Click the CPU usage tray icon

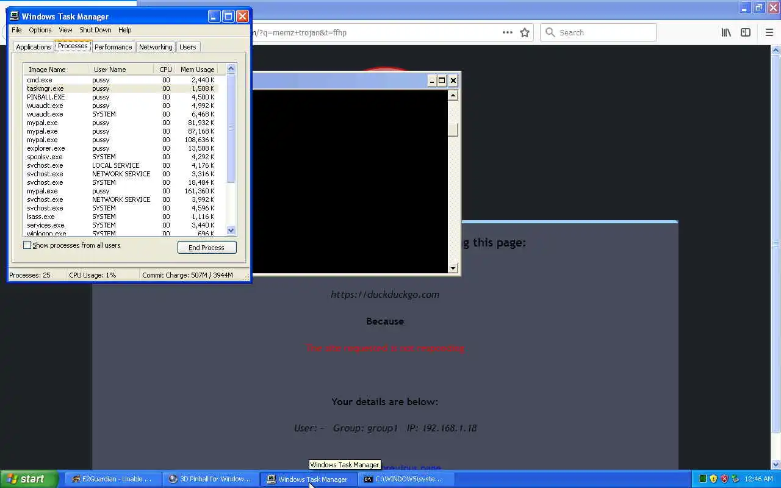[703, 479]
